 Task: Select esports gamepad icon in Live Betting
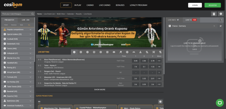pos(134,52)
